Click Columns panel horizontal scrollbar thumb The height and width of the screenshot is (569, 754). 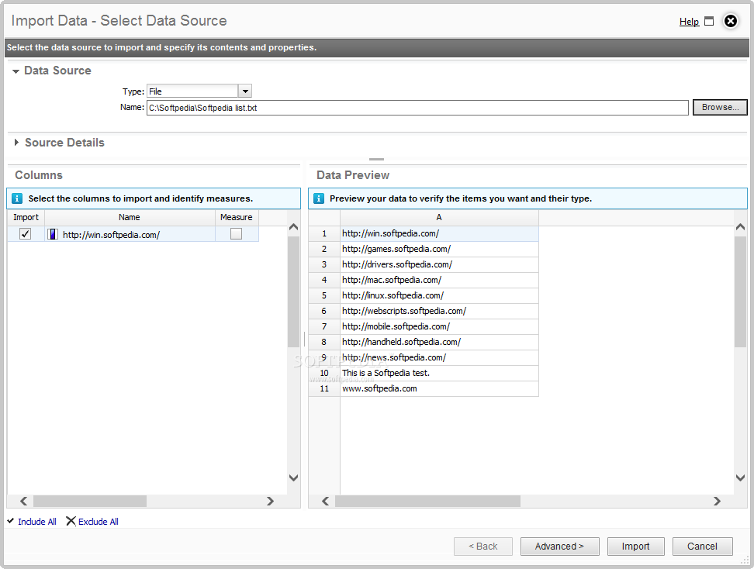point(90,502)
